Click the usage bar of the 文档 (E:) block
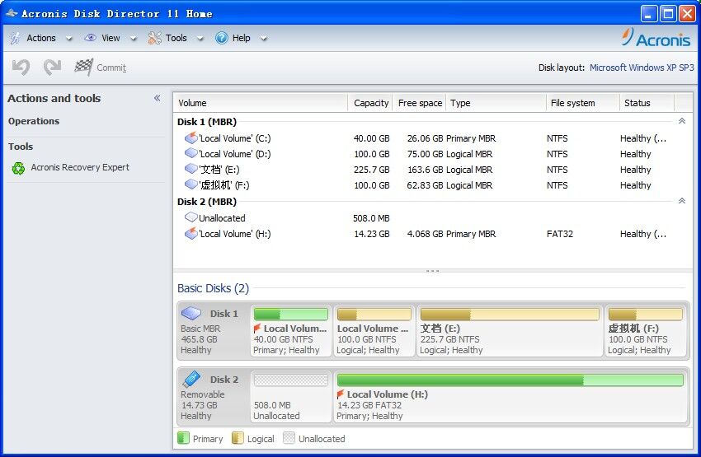 510,315
